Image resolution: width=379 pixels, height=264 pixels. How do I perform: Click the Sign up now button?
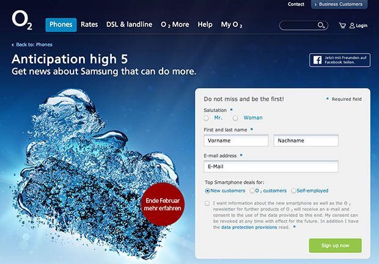[335, 246]
